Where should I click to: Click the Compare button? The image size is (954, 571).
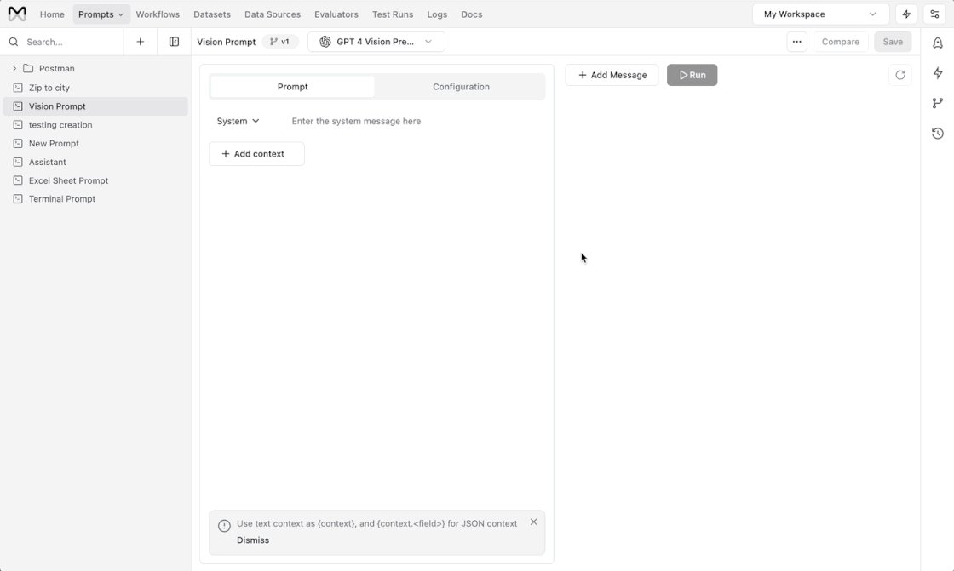point(840,42)
